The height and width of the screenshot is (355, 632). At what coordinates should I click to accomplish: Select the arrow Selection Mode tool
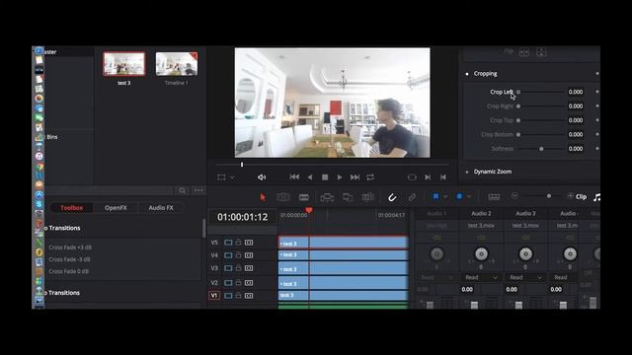(x=264, y=197)
